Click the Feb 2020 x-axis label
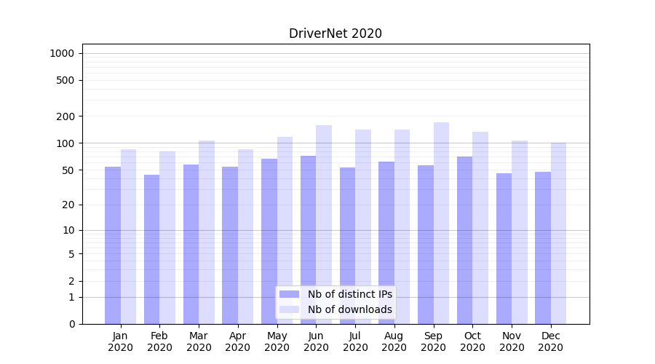This screenshot has width=655, height=364. tap(159, 341)
